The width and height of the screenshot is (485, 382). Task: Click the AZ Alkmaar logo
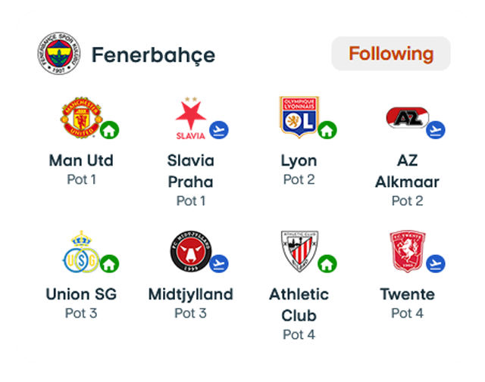point(407,117)
